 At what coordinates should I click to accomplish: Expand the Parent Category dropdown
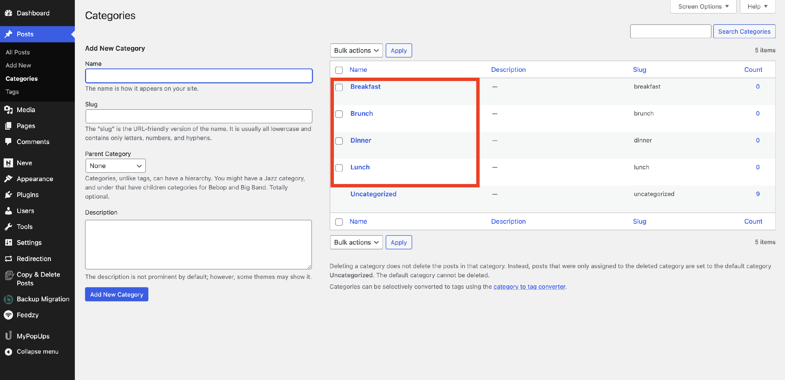coord(115,166)
